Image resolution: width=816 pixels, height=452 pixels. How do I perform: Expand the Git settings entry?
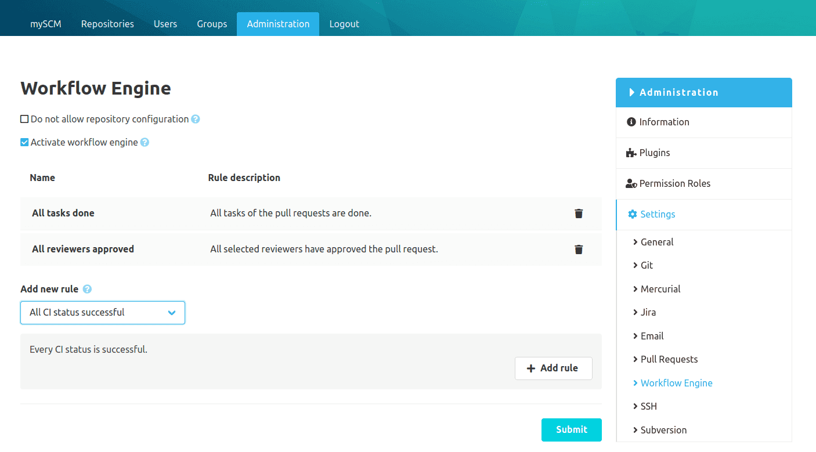point(647,265)
